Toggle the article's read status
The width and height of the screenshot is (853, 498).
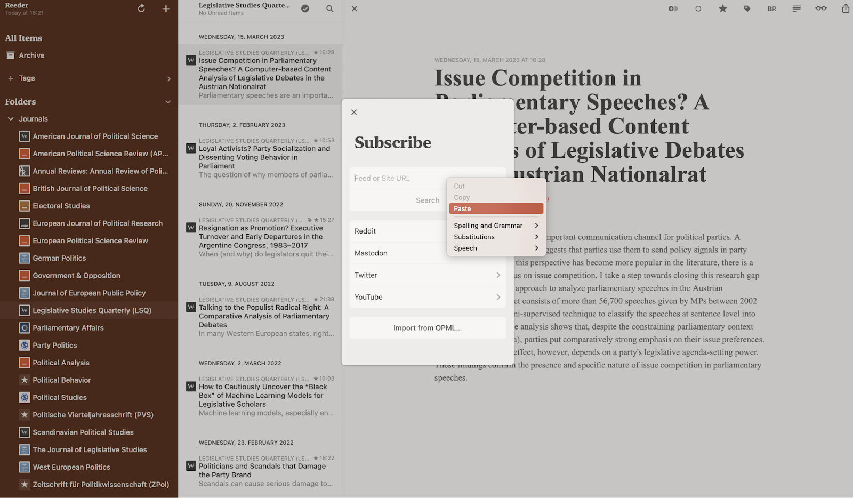tap(673, 9)
